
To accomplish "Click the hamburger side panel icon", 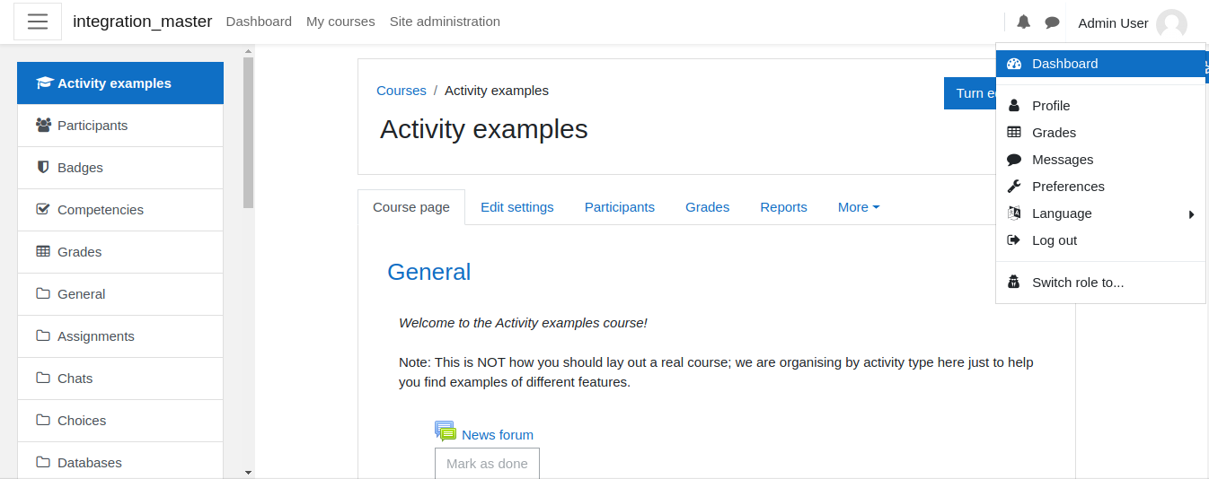I will click(x=38, y=22).
